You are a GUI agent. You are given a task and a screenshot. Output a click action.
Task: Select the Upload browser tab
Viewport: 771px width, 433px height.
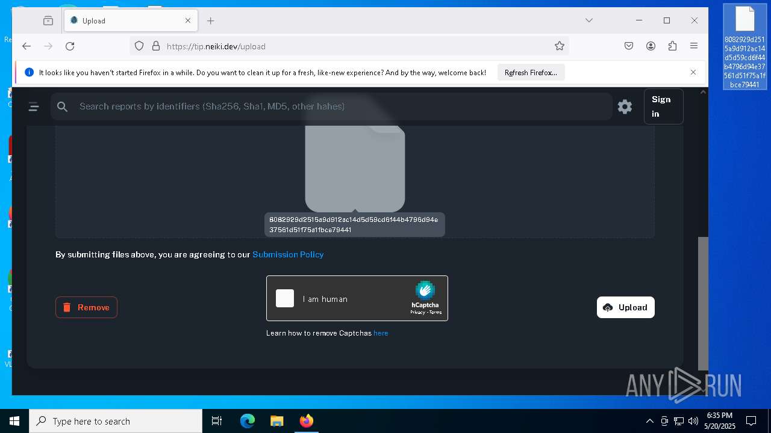131,20
